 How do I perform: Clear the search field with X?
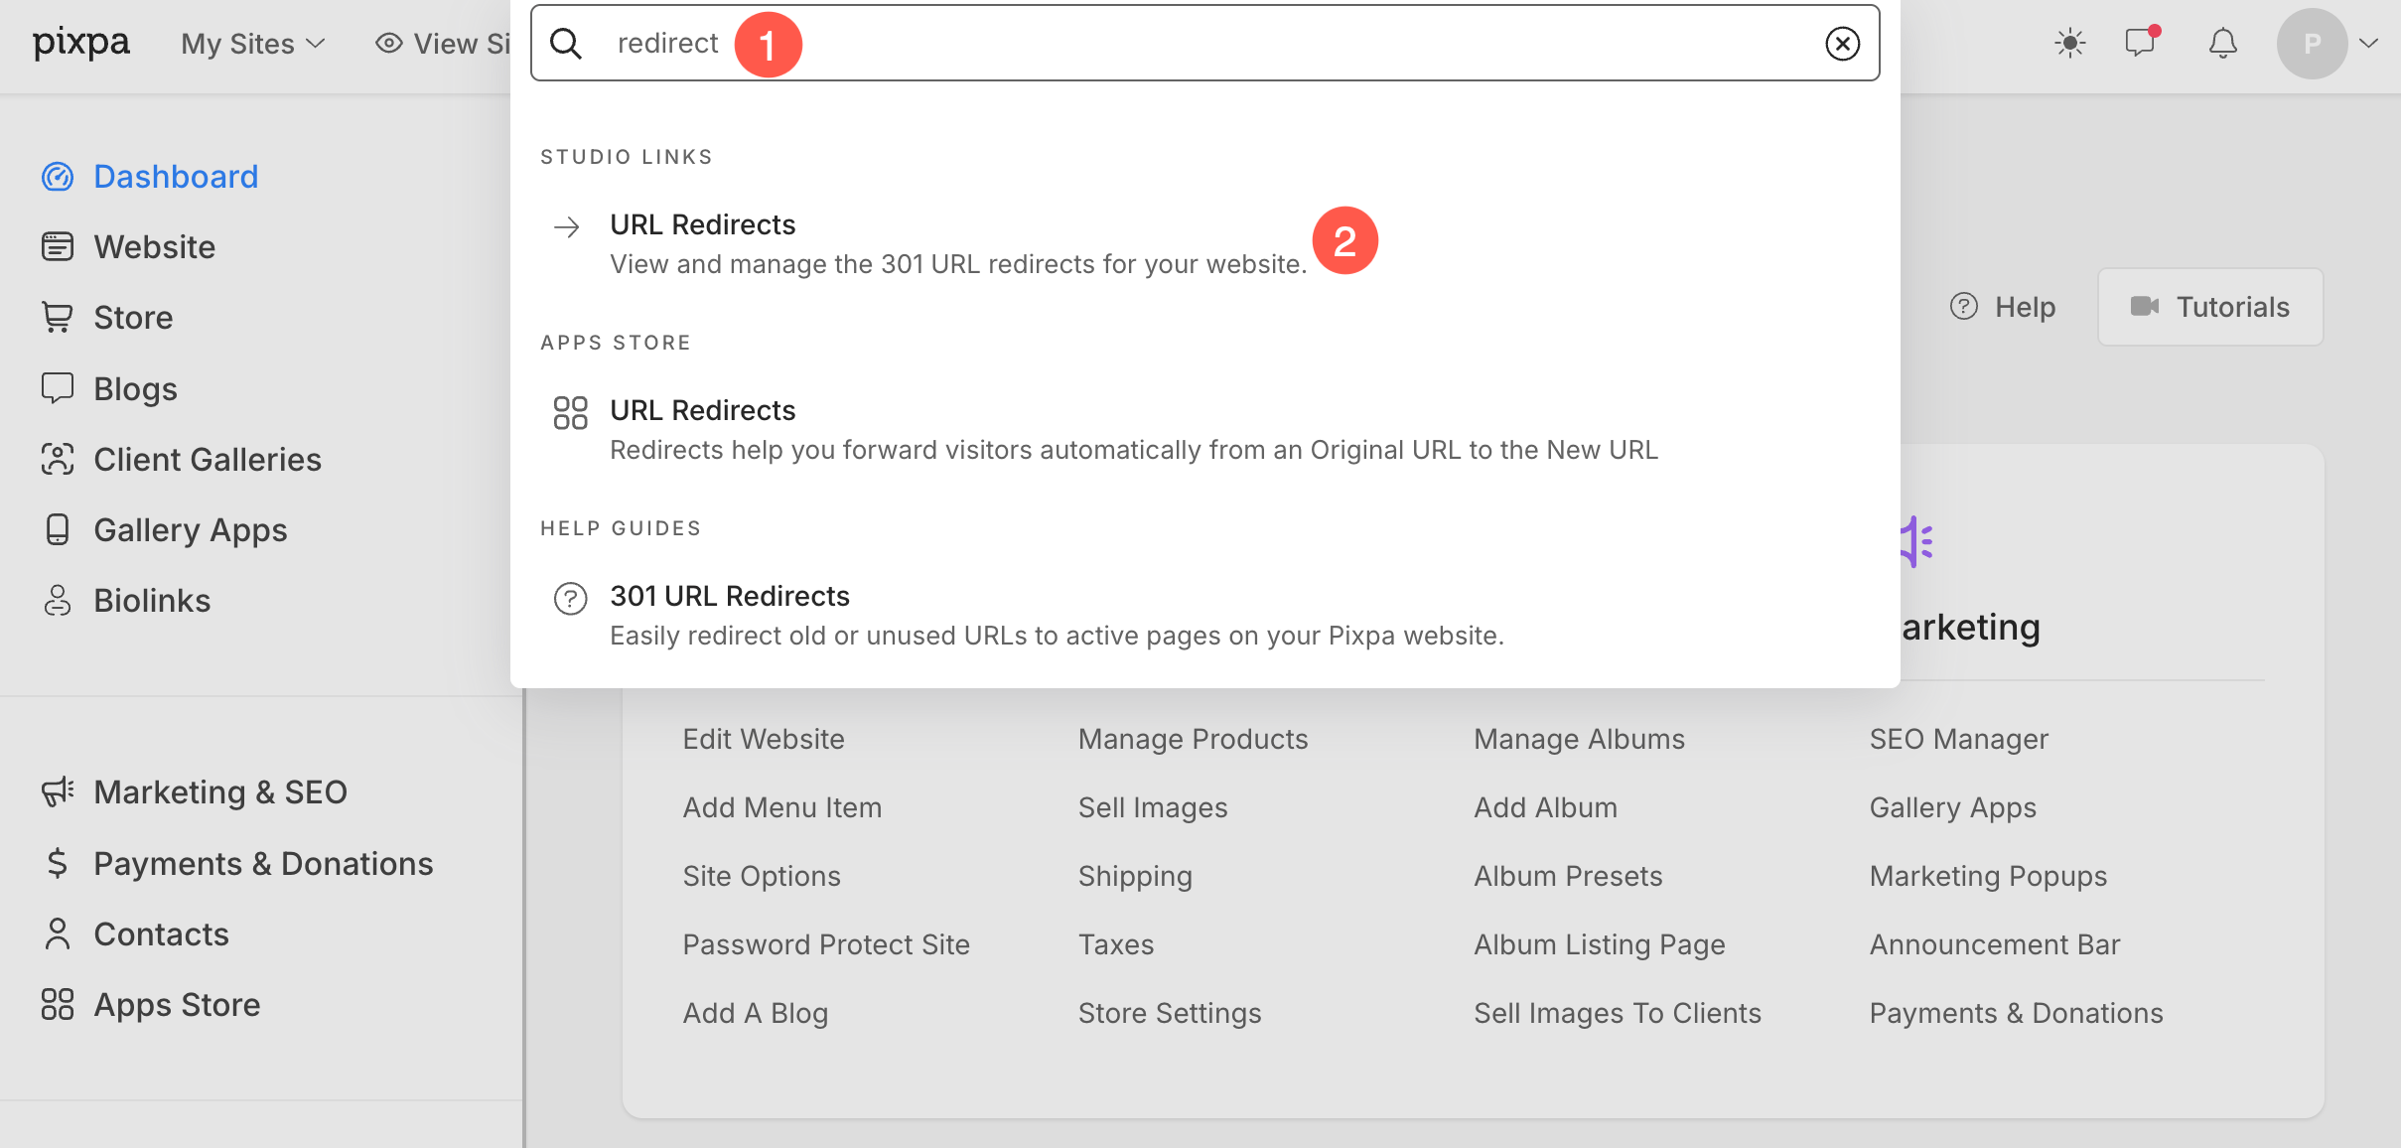1842,44
